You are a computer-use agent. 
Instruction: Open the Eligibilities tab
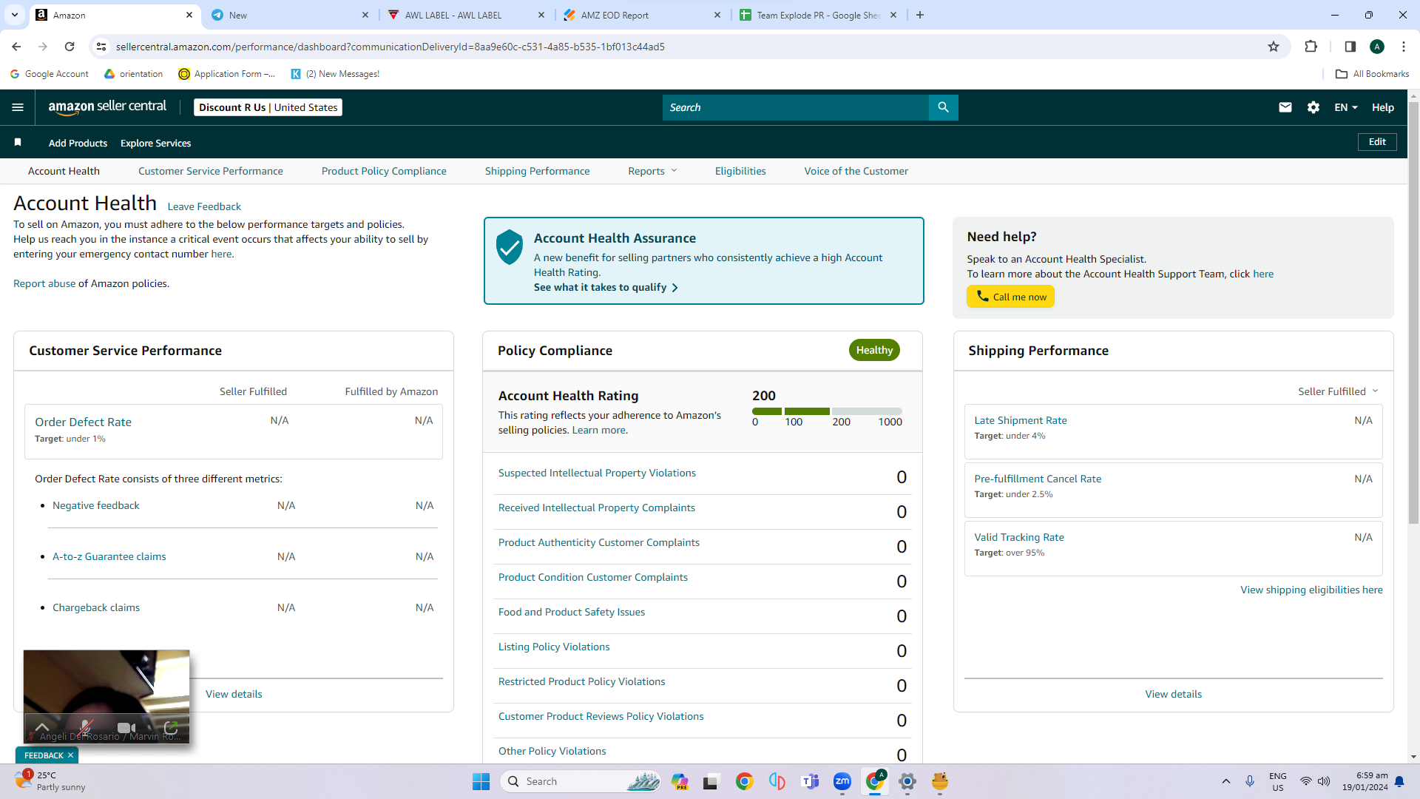[740, 171]
